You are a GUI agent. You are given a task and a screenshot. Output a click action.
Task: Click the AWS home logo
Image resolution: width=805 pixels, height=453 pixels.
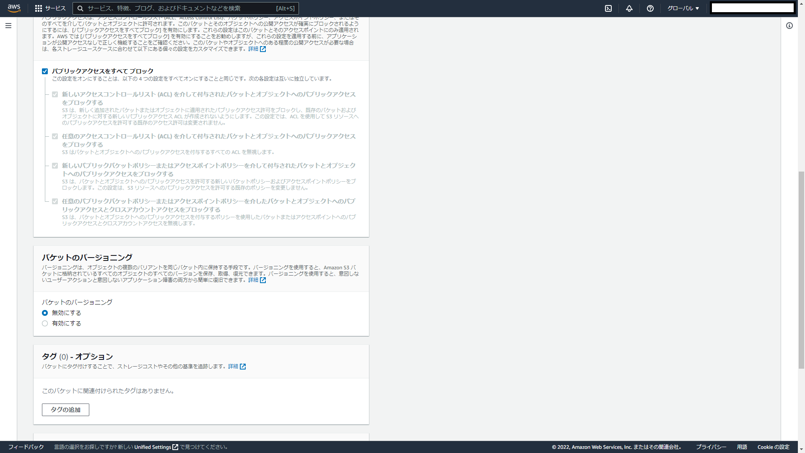coord(14,8)
